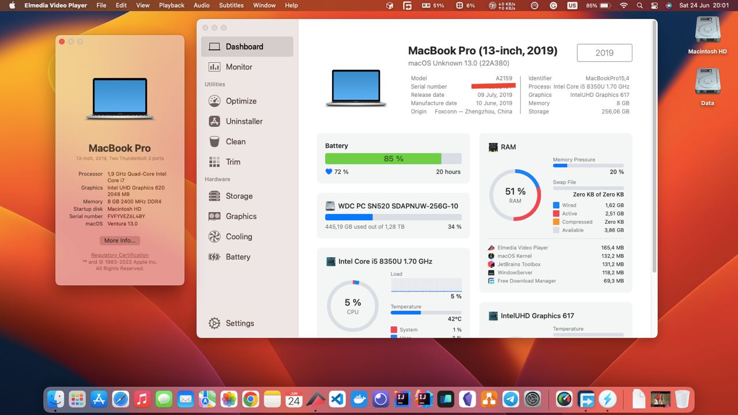The width and height of the screenshot is (738, 415).
Task: Click the Spotlight search icon in menu bar
Action: pos(640,5)
